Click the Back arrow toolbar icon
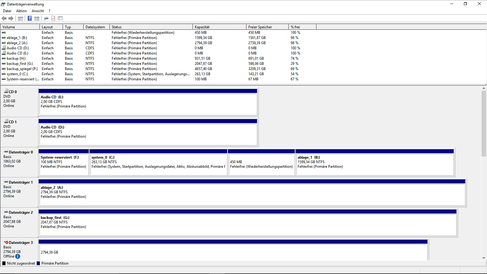Viewport: 487px width, 274px height. coord(4,19)
